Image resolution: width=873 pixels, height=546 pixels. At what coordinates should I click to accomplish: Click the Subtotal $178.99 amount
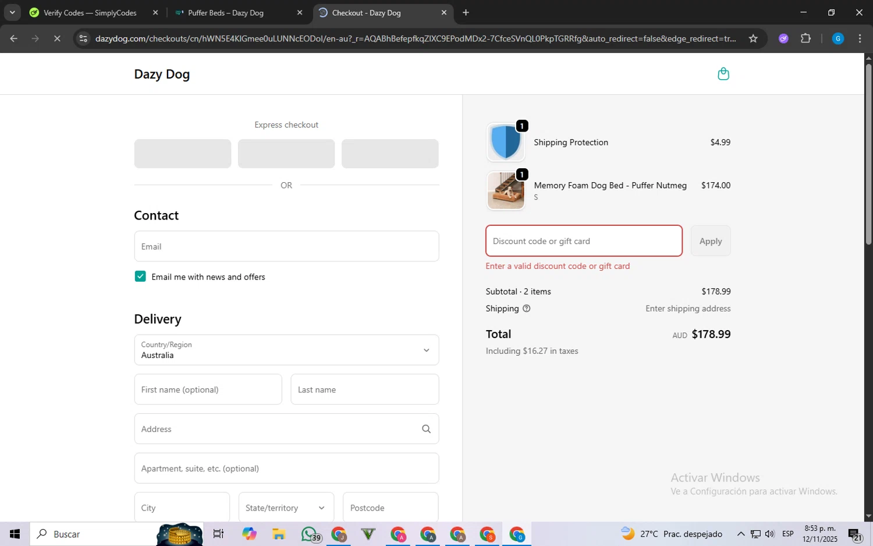point(716,291)
